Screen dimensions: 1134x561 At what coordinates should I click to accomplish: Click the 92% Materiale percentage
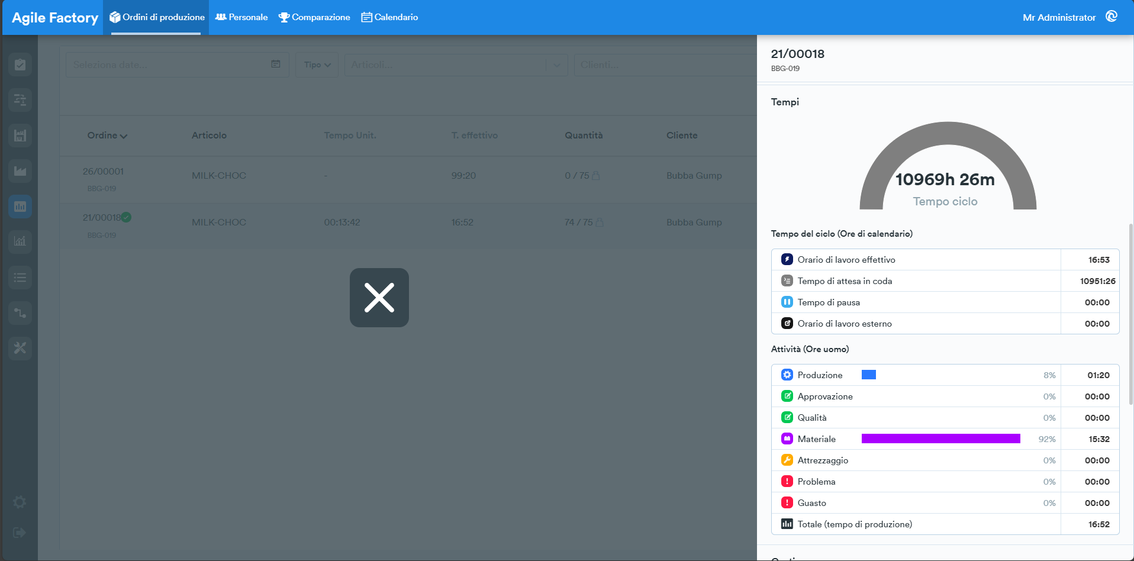click(x=1047, y=439)
